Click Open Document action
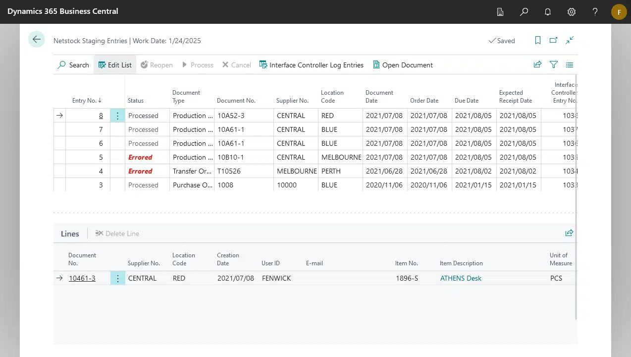This screenshot has height=357, width=631. [x=403, y=65]
